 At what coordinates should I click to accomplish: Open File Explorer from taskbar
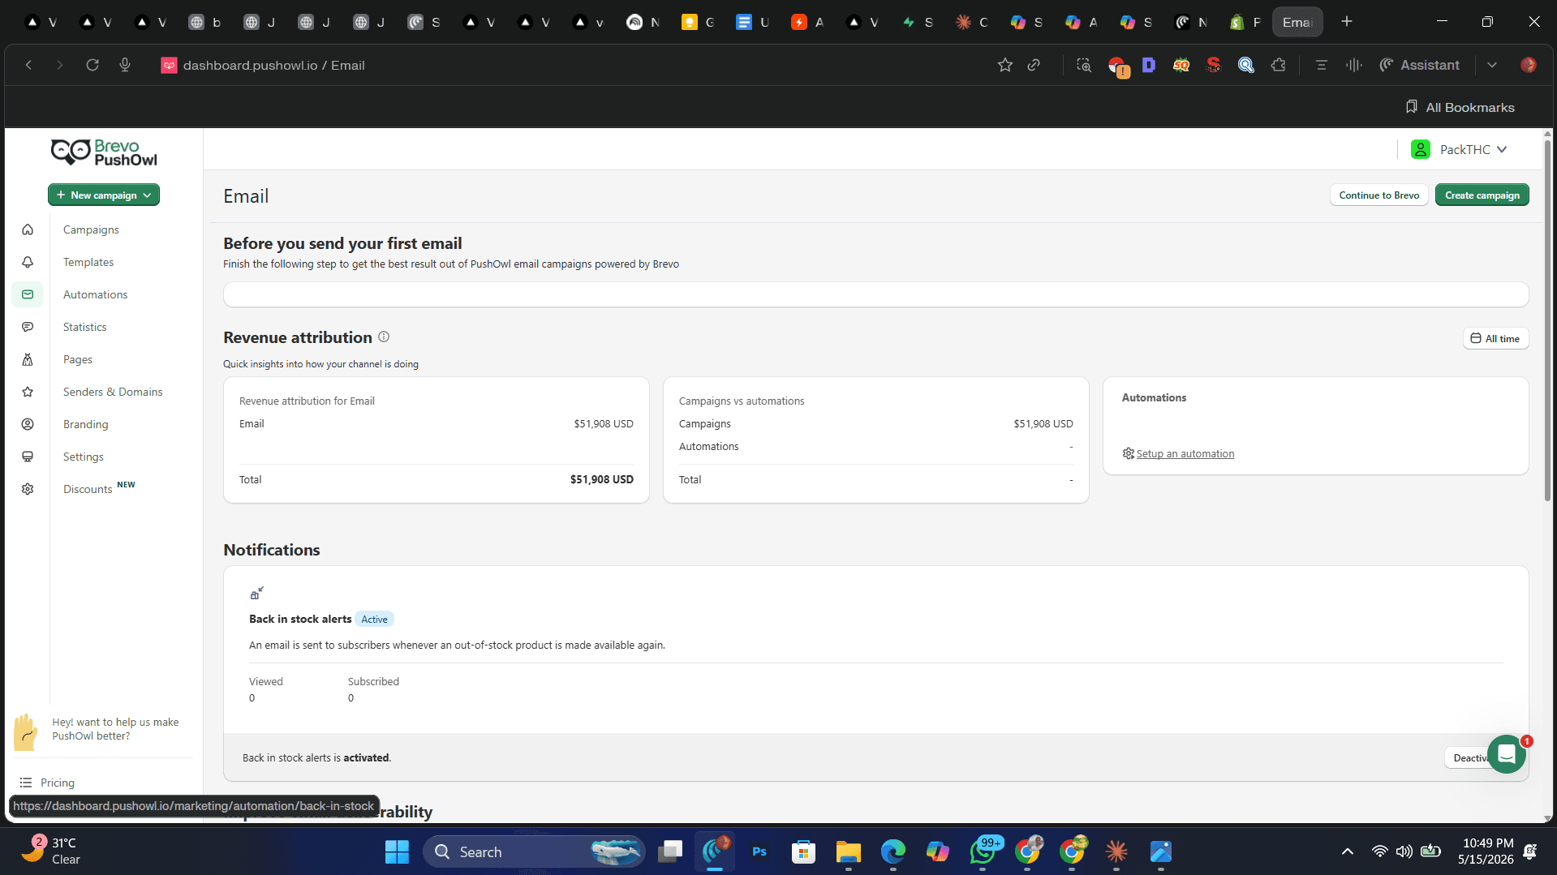pyautogui.click(x=848, y=851)
